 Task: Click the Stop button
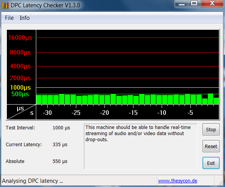click(211, 129)
